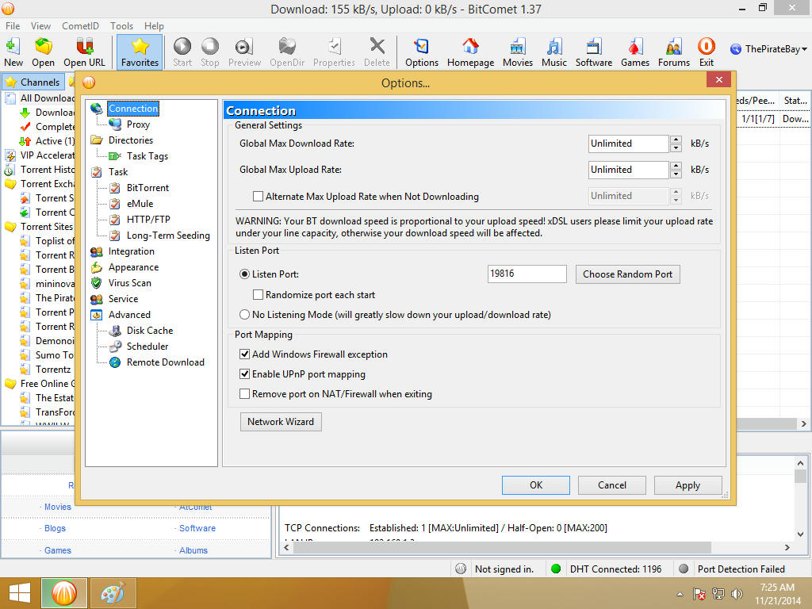
Task: Open the Blogs link in bottom panel
Action: pos(55,528)
